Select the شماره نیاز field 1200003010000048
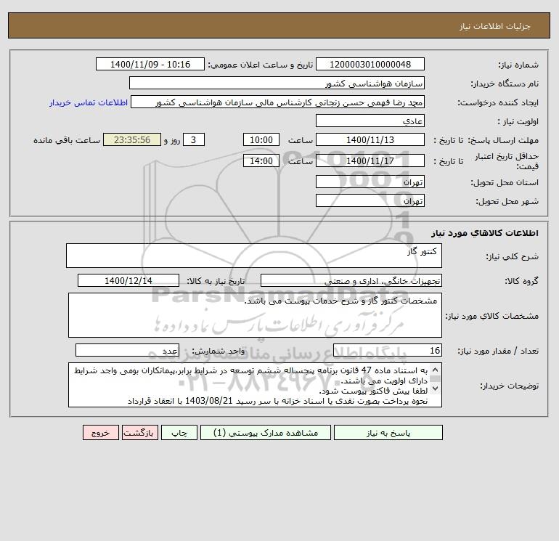Screen dimensions: 559x541 tap(370, 64)
